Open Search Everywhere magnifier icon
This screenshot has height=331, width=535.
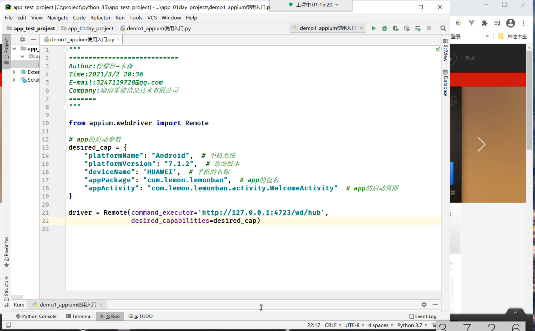(443, 28)
